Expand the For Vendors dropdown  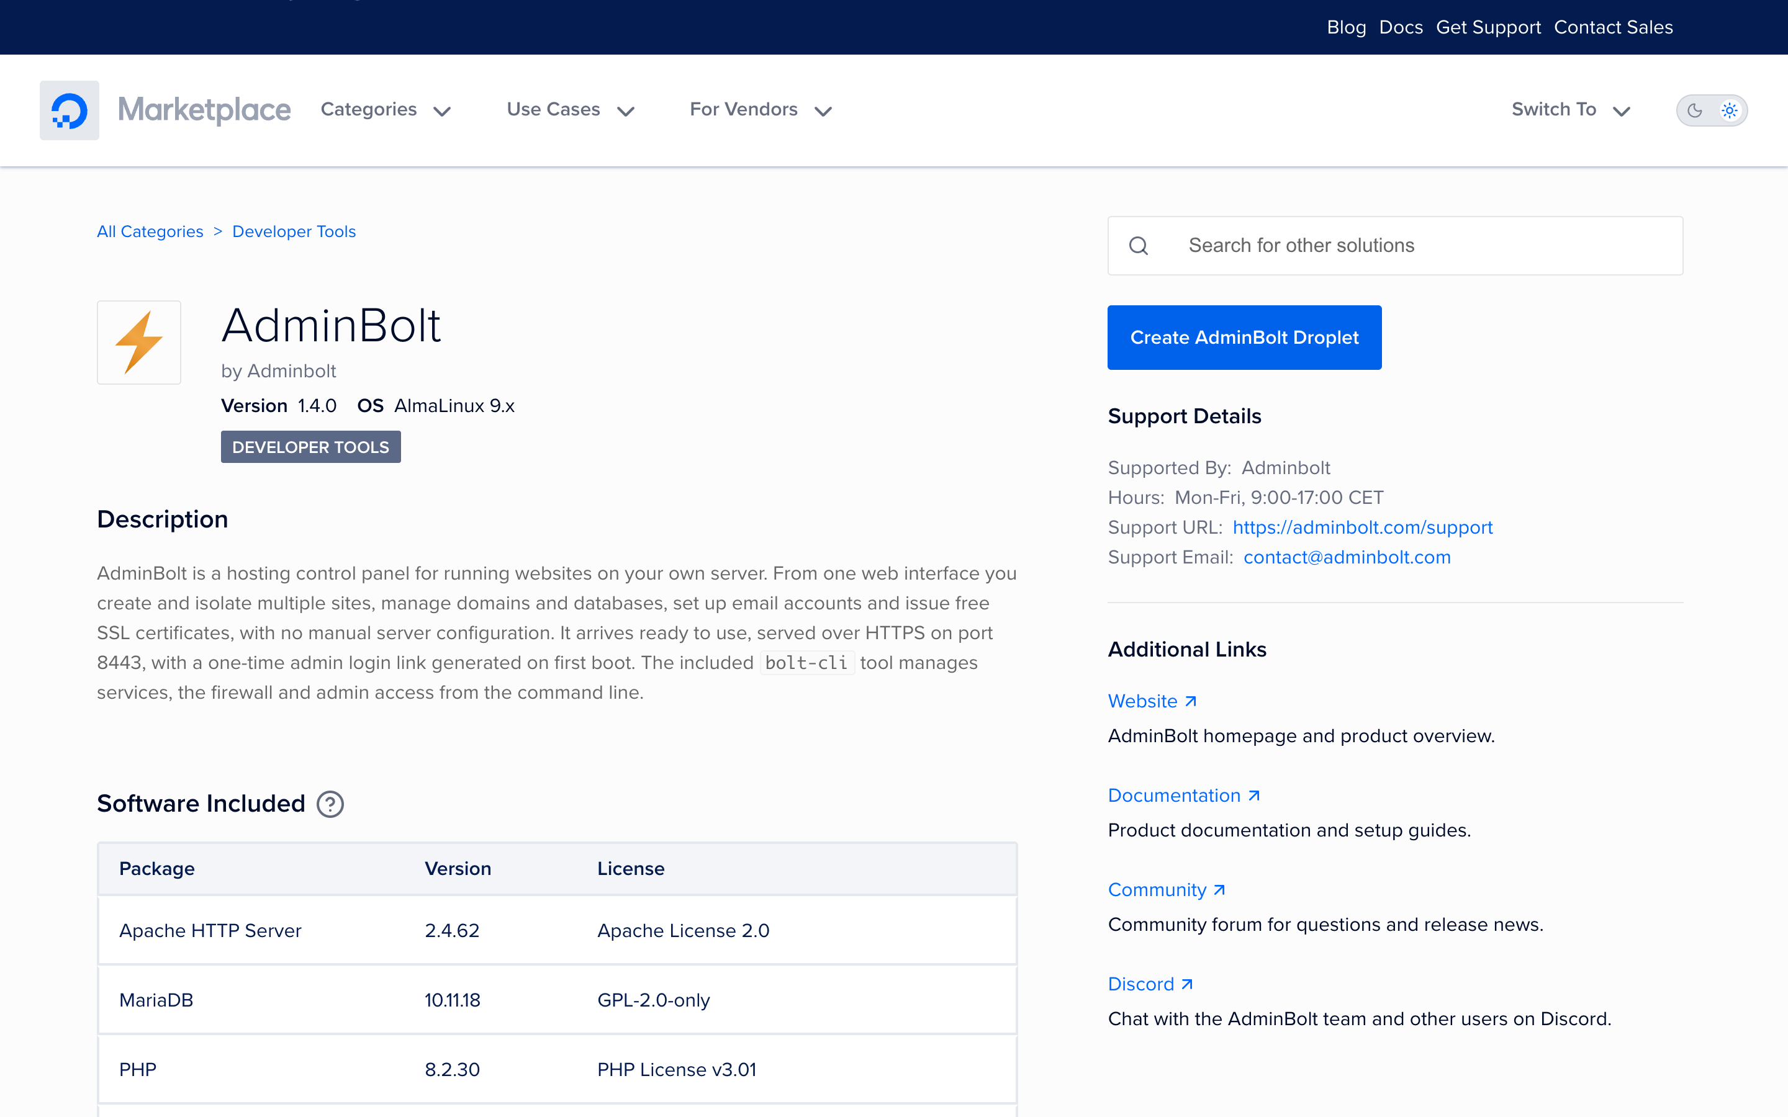pos(761,110)
